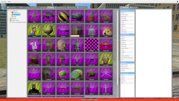Open the Werkzeuge tab on the right

pyautogui.click(x=124, y=8)
